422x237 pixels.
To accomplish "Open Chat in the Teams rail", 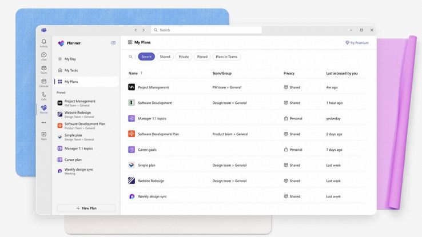I will (x=43, y=55).
